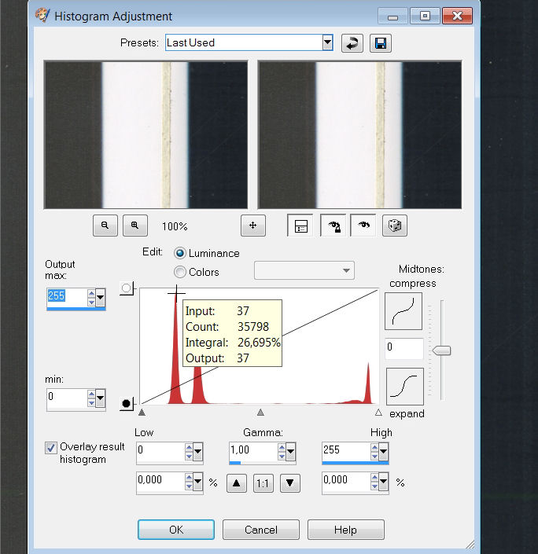Expand the color channel dropdown

point(346,271)
